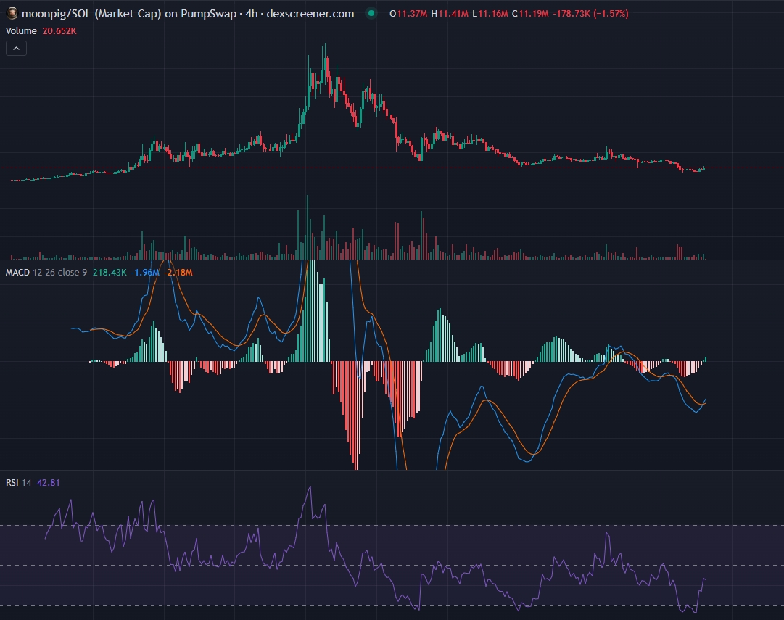The image size is (784, 620).
Task: Click the Close price value 11.19M
Action: (x=534, y=14)
